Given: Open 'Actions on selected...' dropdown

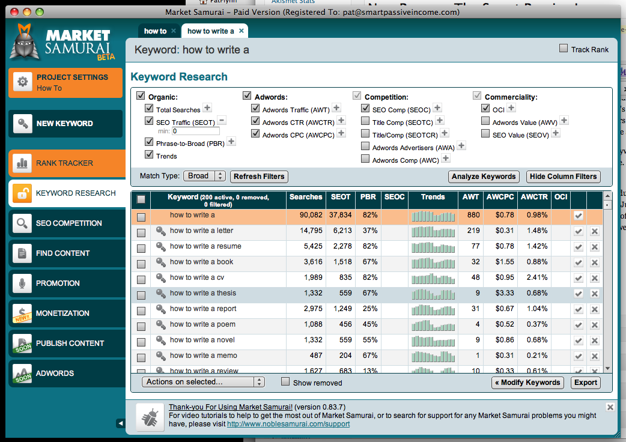Looking at the screenshot, I should coord(203,382).
